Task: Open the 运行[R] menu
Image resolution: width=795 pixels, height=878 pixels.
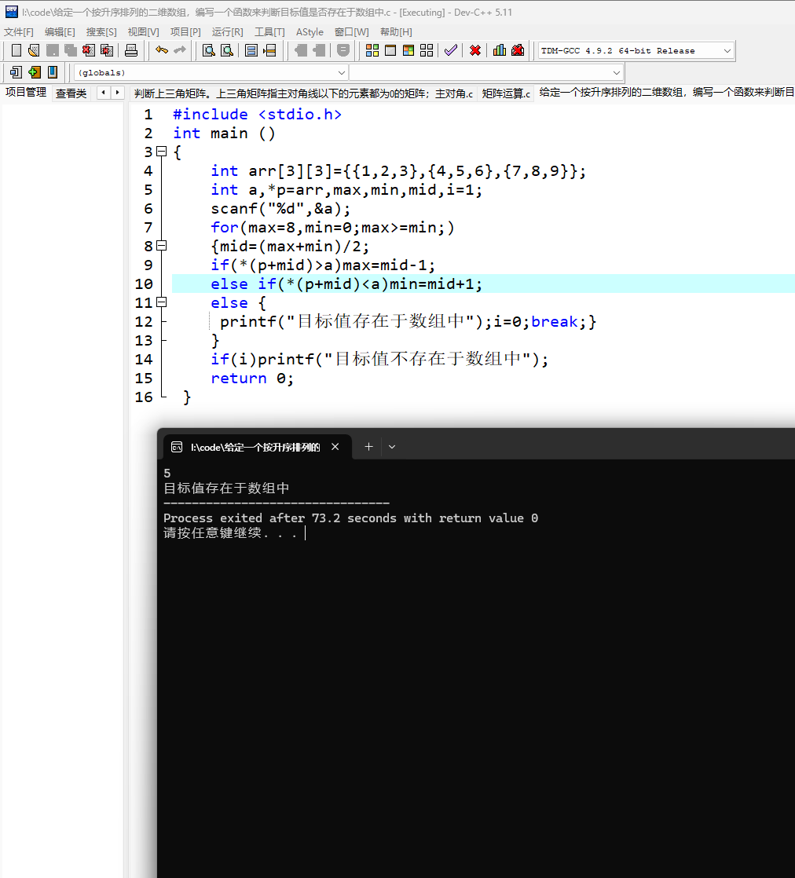Action: point(228,32)
